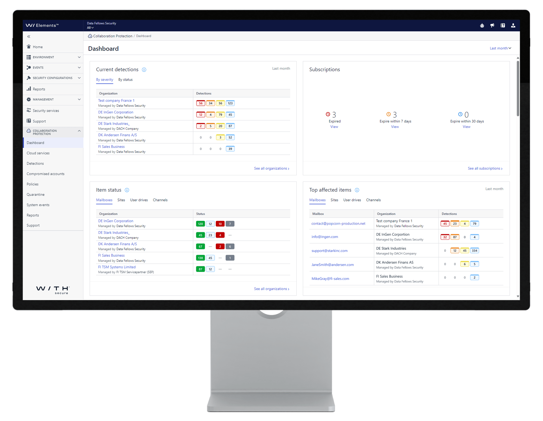Open the megaphone announcements icon

tap(492, 25)
